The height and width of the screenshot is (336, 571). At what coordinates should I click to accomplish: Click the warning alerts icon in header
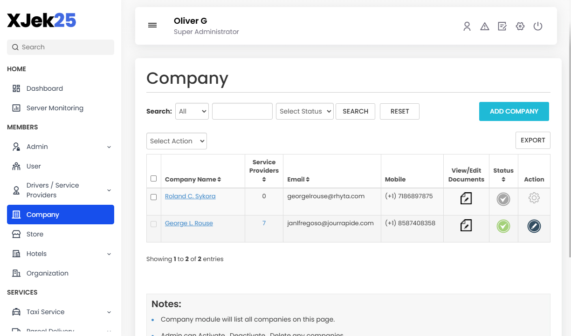pos(484,26)
